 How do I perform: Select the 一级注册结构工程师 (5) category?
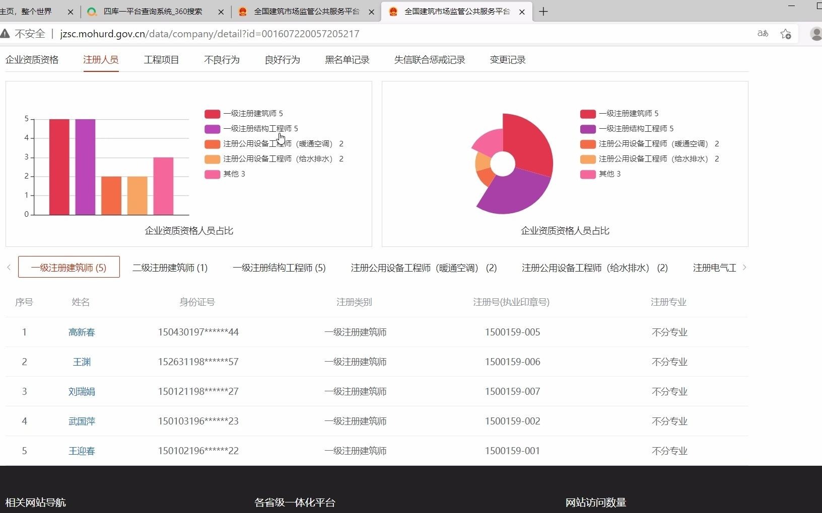279,268
